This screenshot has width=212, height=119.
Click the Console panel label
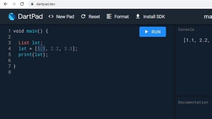click(x=186, y=29)
